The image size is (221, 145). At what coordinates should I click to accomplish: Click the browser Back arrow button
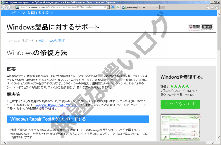(x=4, y=7)
